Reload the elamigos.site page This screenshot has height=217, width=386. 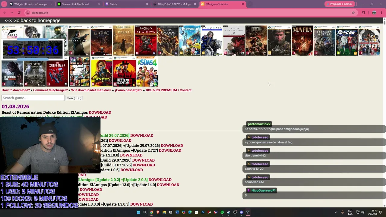point(19,13)
